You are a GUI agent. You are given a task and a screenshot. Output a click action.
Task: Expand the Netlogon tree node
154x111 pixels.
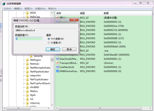pos(24,60)
